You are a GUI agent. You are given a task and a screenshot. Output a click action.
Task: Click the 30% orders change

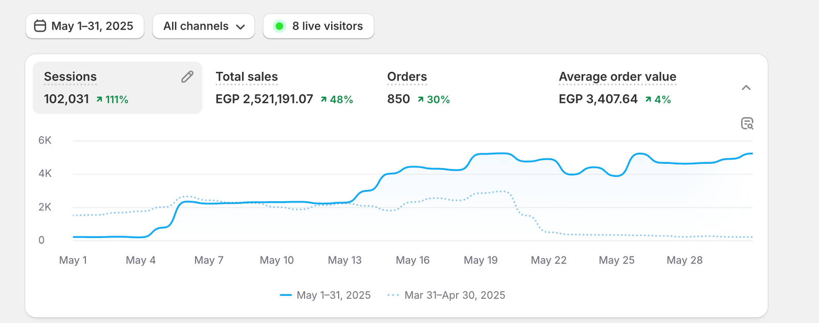click(434, 100)
